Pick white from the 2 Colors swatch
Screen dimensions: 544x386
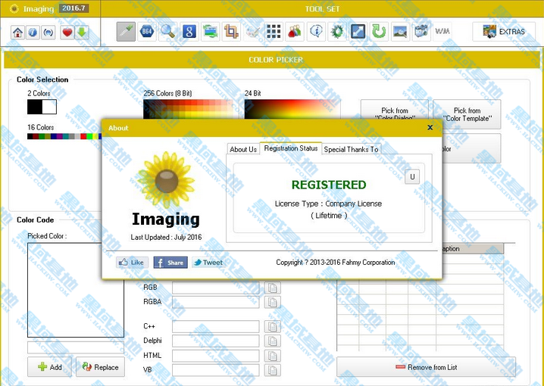pyautogui.click(x=49, y=107)
